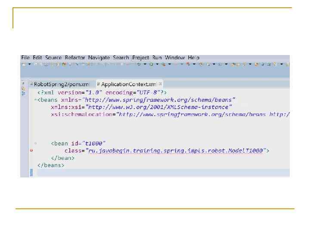Open the Project menu
Screen dimensions: 310x232
click(140, 58)
